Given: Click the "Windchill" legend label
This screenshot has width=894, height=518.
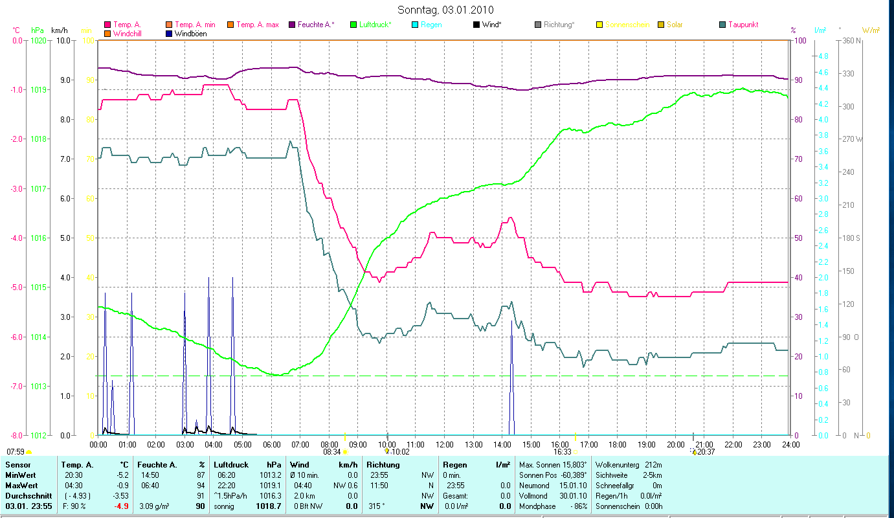Looking at the screenshot, I should click(x=127, y=33).
